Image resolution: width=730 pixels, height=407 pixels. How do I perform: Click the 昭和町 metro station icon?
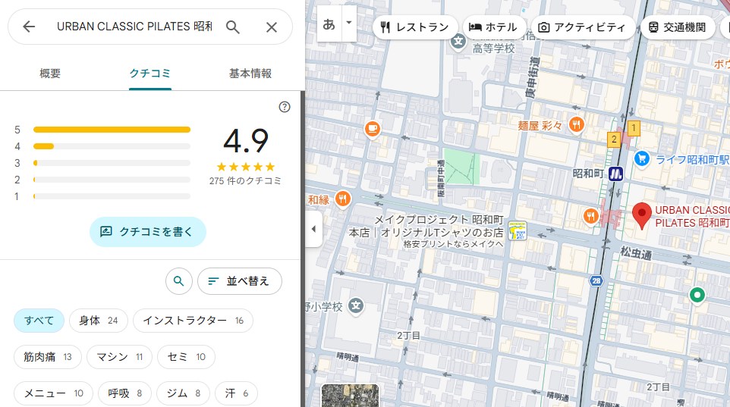click(616, 174)
